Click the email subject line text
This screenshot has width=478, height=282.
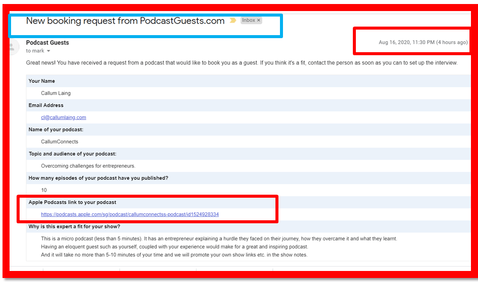[x=125, y=21]
